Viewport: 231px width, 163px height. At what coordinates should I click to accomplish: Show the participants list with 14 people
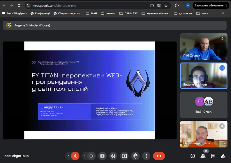click(203, 156)
